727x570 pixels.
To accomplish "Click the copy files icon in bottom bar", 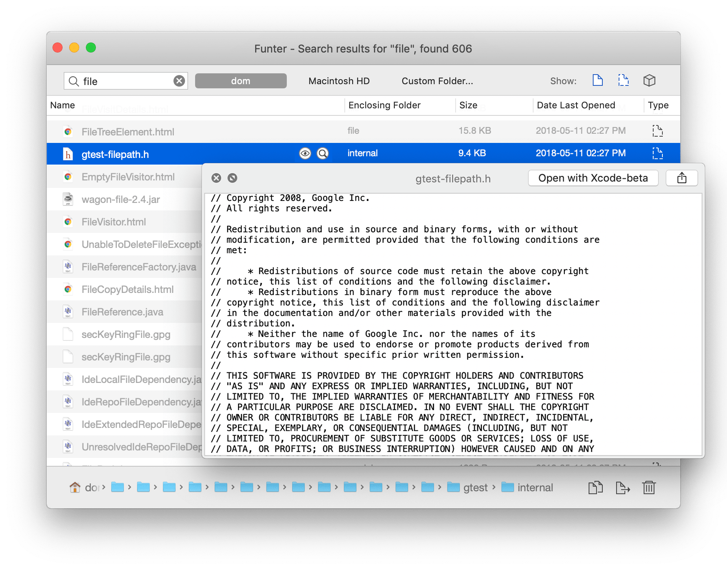I will click(596, 487).
